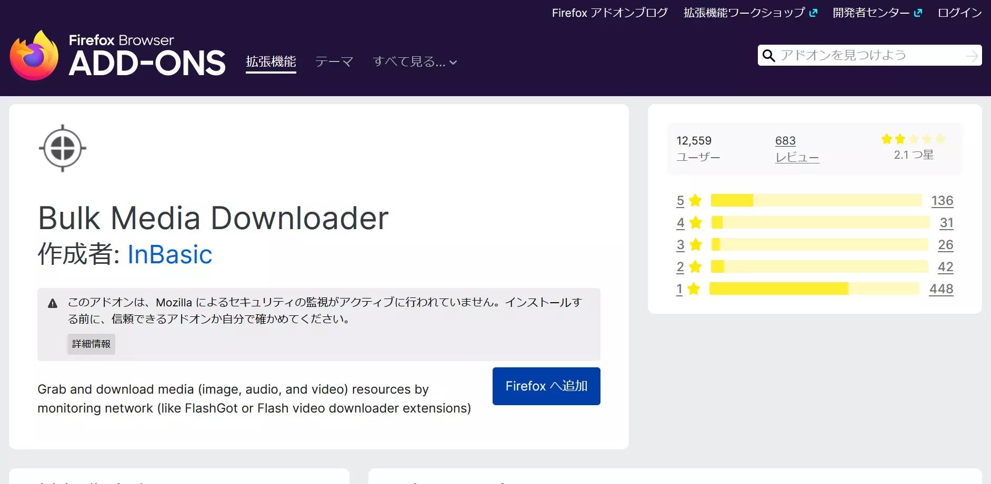Open the 31 four-star reviews count

click(x=946, y=222)
